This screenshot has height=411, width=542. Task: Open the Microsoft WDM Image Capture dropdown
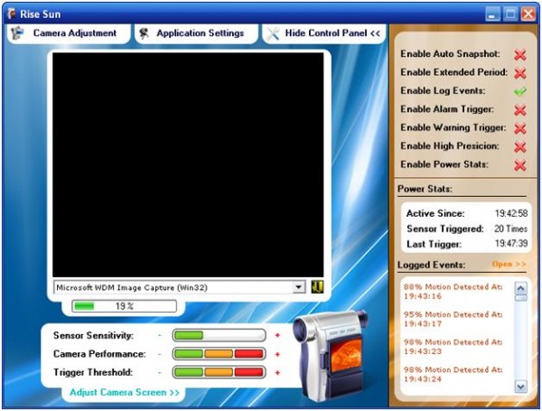[298, 287]
